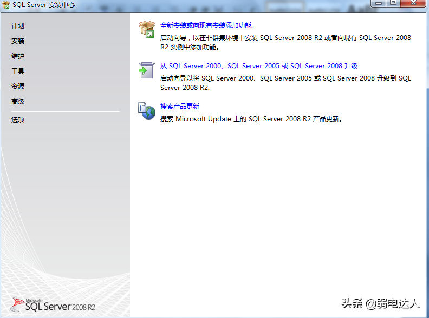The image size is (429, 318).
Task: Open upgrade from SQL Server 2000 link
Action: pos(259,66)
